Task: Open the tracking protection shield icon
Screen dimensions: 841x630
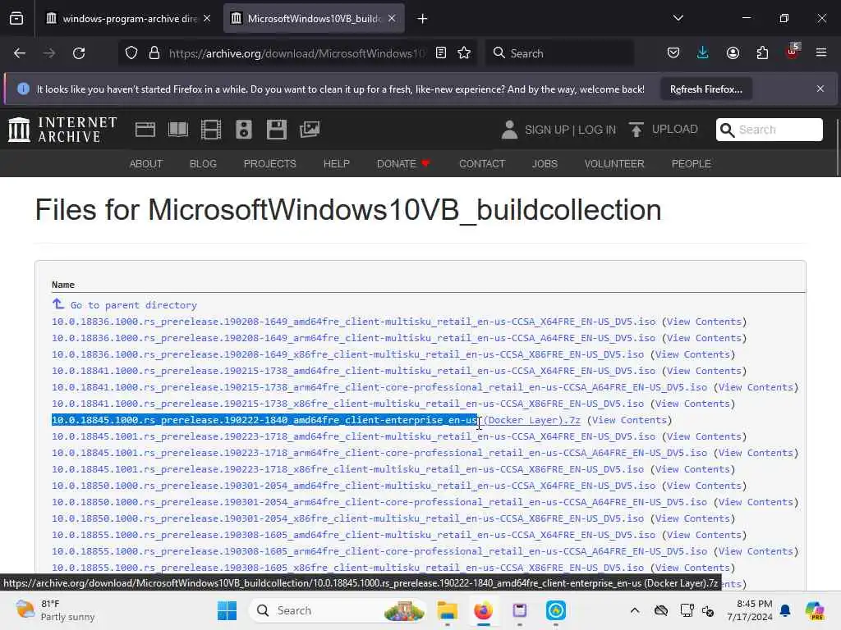Action: [x=131, y=53]
